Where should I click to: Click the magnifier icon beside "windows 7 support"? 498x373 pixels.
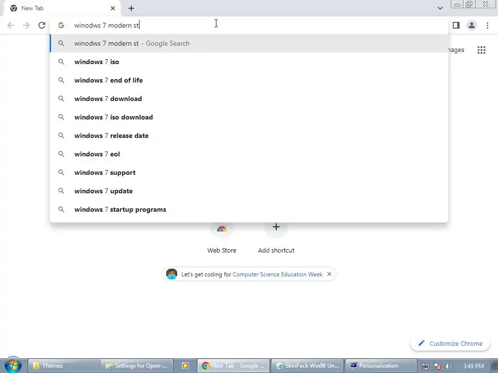point(61,172)
